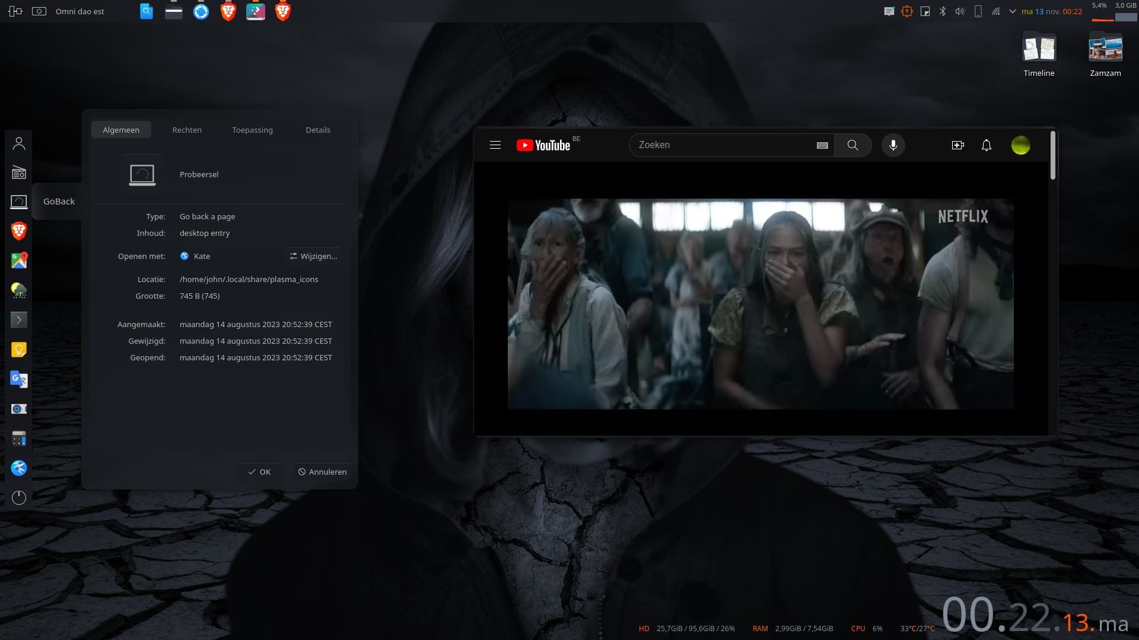
Task: Click the 3,0 GiB memory monitor widget
Action: click(x=1126, y=11)
